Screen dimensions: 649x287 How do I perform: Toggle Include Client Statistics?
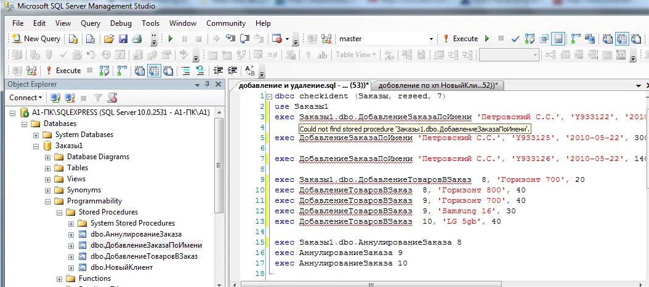[x=589, y=39]
